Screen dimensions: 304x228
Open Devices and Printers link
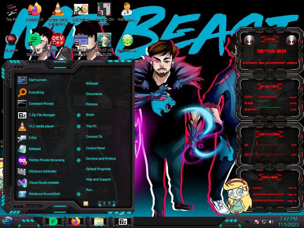101,159
